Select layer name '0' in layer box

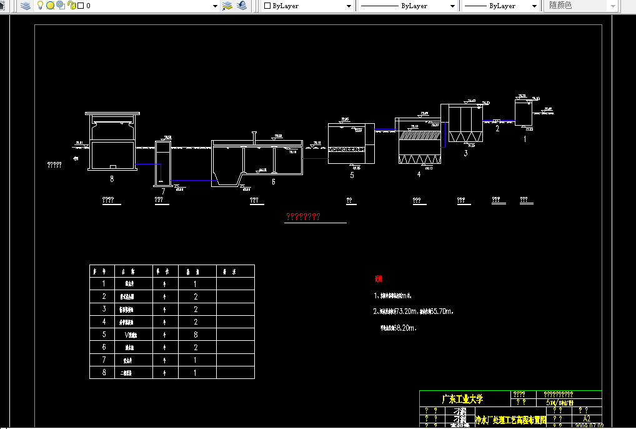(89, 6)
